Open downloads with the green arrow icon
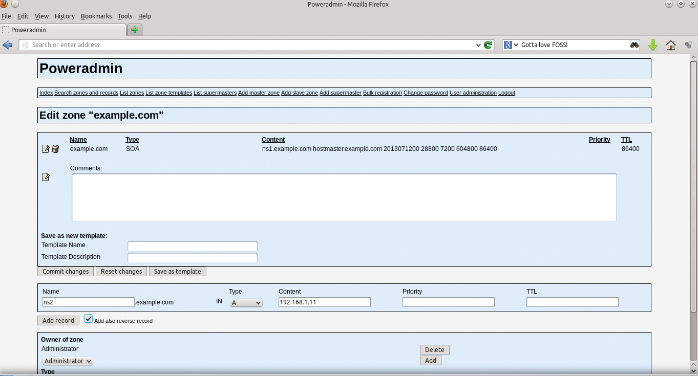The image size is (698, 376). [x=652, y=45]
